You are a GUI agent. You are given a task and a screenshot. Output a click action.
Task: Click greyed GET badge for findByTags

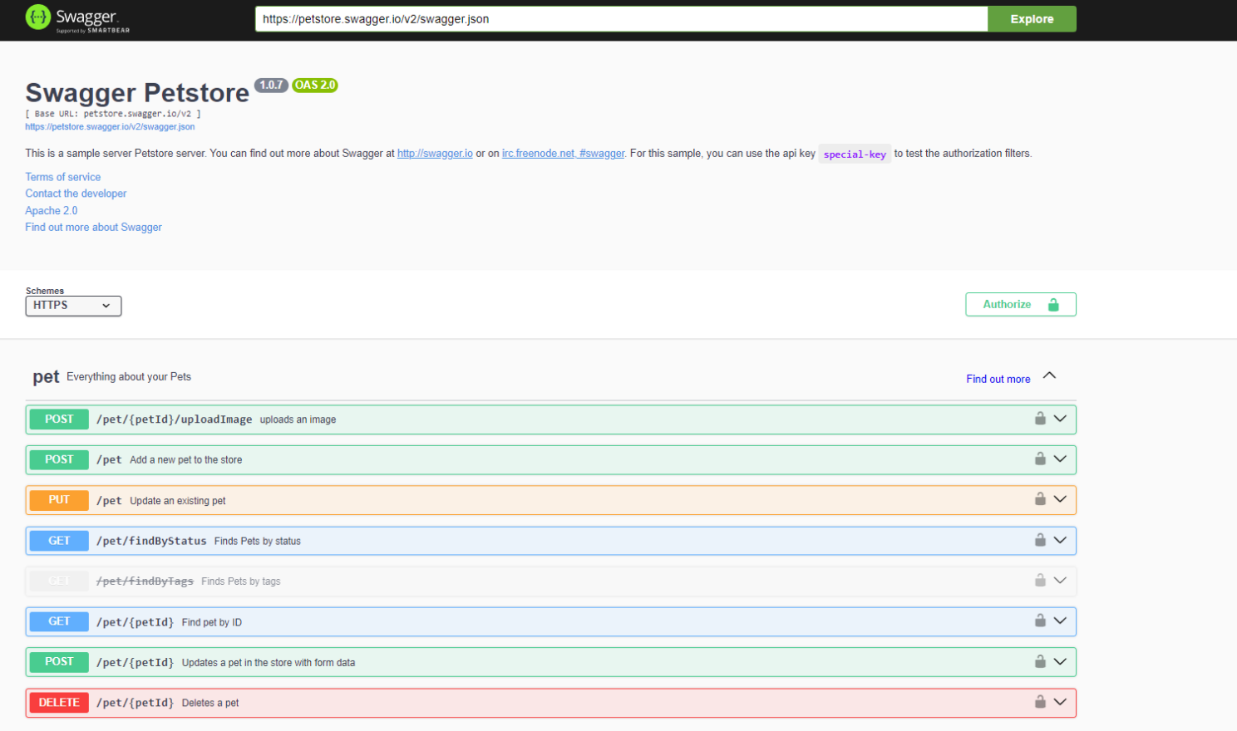click(x=59, y=581)
